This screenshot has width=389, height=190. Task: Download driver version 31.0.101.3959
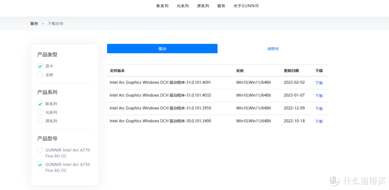(x=319, y=108)
